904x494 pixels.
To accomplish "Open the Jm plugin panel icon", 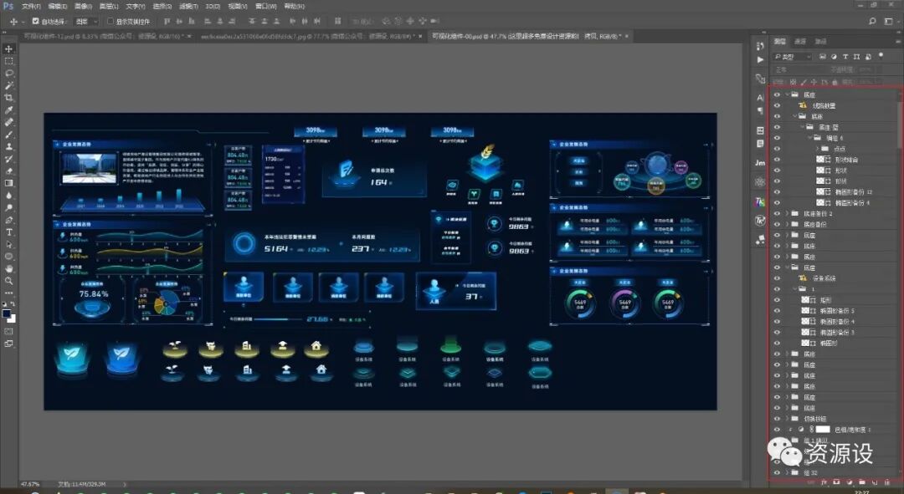I will (760, 163).
